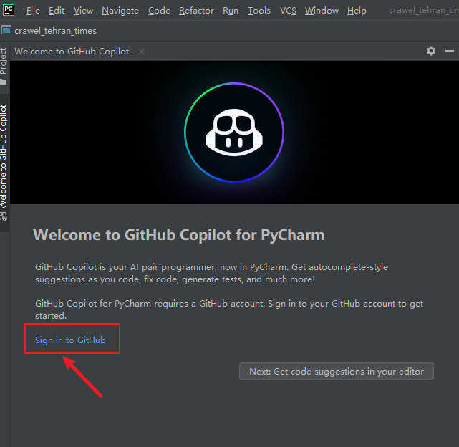Viewport: 459px width, 447px height.
Task: Open the Project side tool window
Action: pyautogui.click(x=4, y=67)
